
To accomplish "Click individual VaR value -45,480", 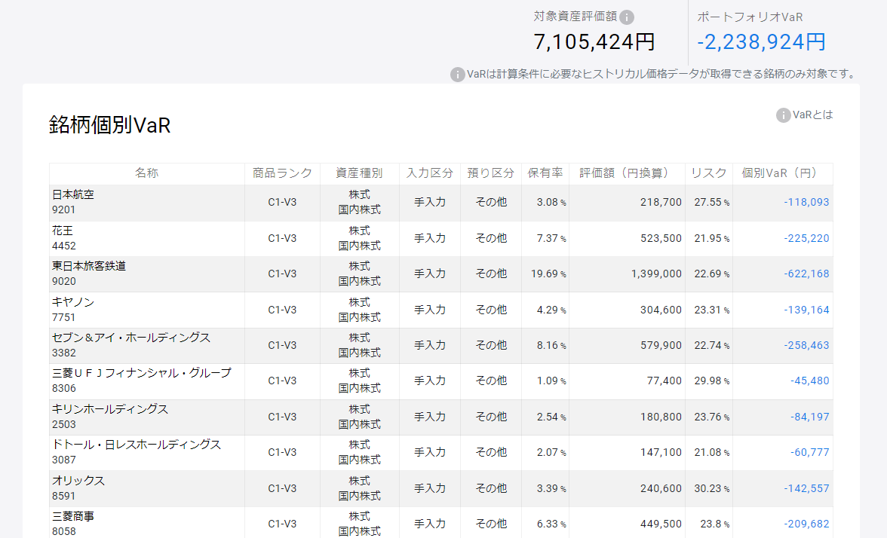I will tap(809, 381).
